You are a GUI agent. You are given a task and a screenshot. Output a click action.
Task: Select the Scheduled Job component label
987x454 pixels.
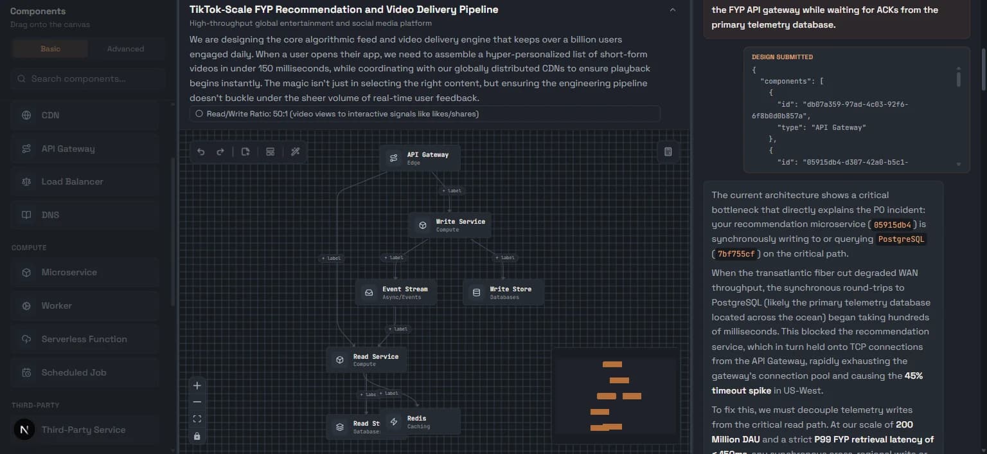[x=74, y=372]
